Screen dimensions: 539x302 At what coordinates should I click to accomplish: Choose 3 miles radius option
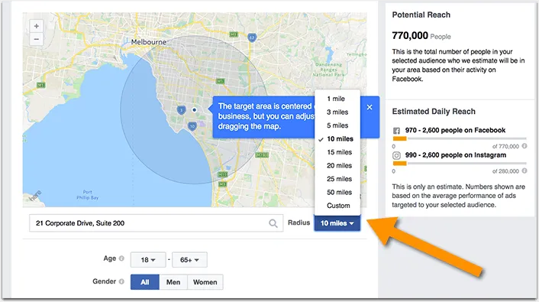[x=337, y=112]
